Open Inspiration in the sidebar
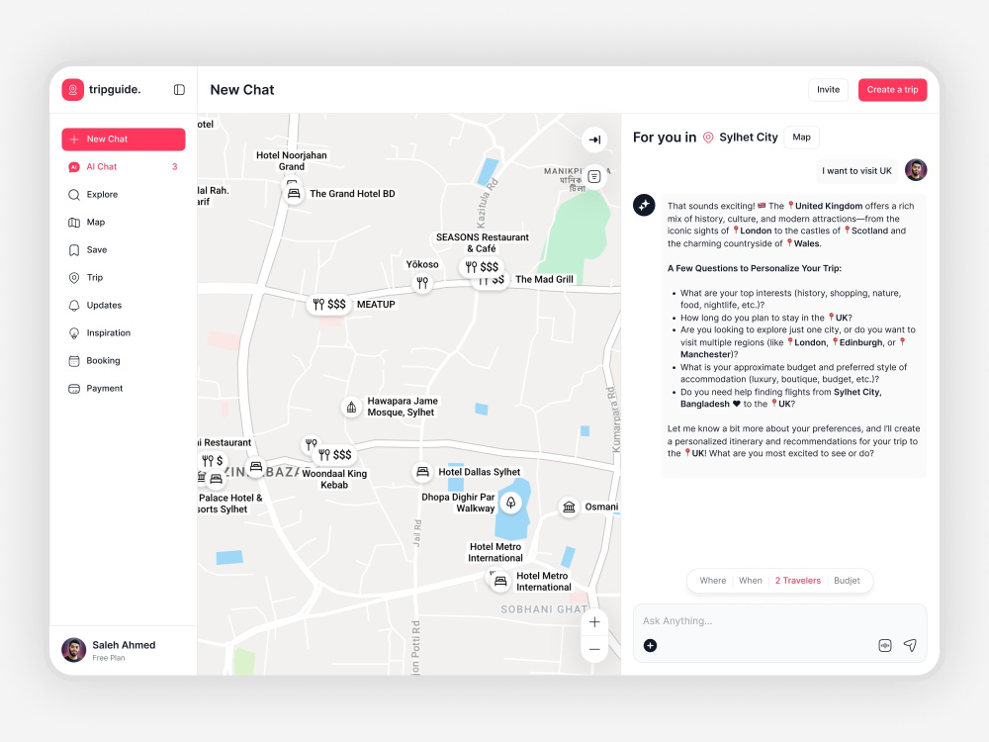The width and height of the screenshot is (989, 742). point(124,333)
